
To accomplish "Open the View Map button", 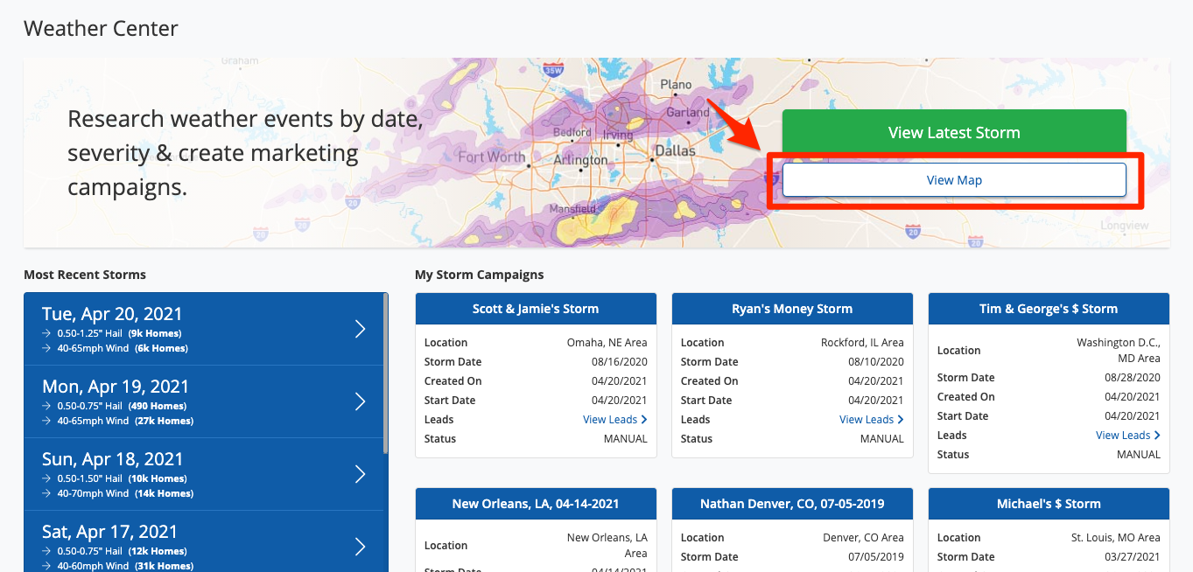I will coord(953,180).
